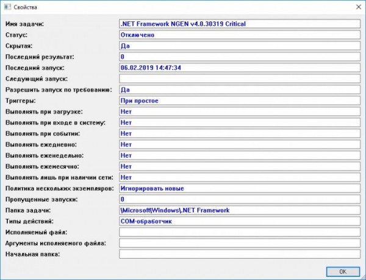Click the empty Исполняемый файл field
The height and width of the screenshot is (280, 366).
tap(240, 232)
